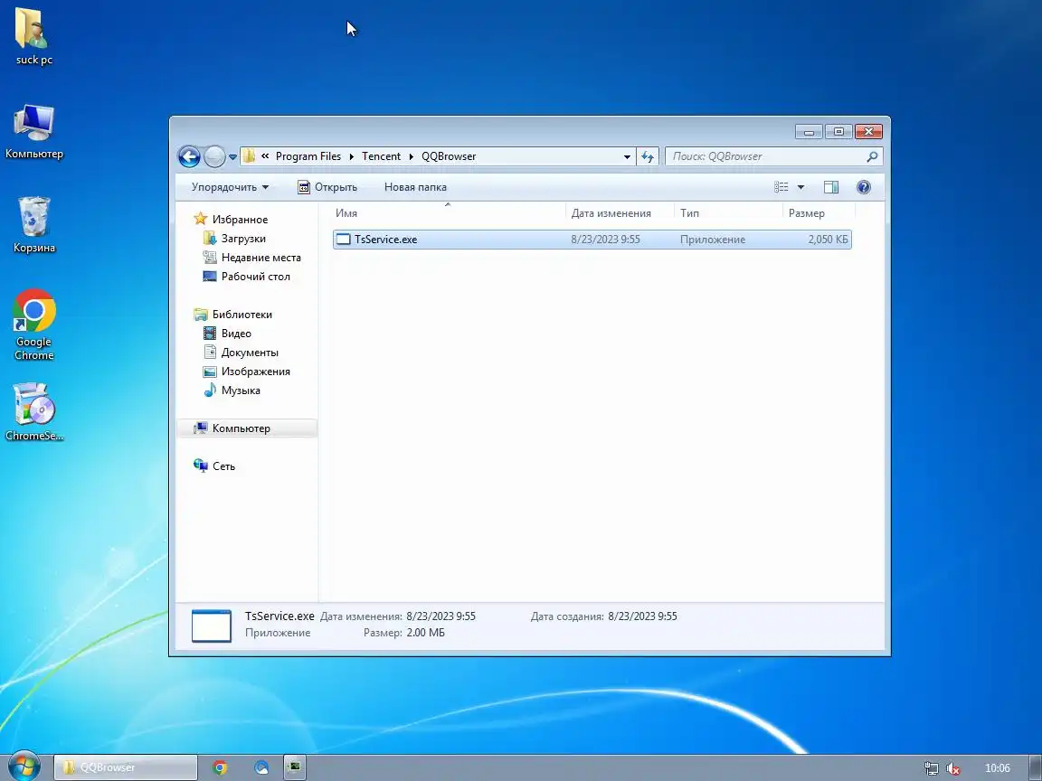This screenshot has width=1042, height=781.
Task: Click the Открыть toolbar button
Action: pyautogui.click(x=327, y=187)
